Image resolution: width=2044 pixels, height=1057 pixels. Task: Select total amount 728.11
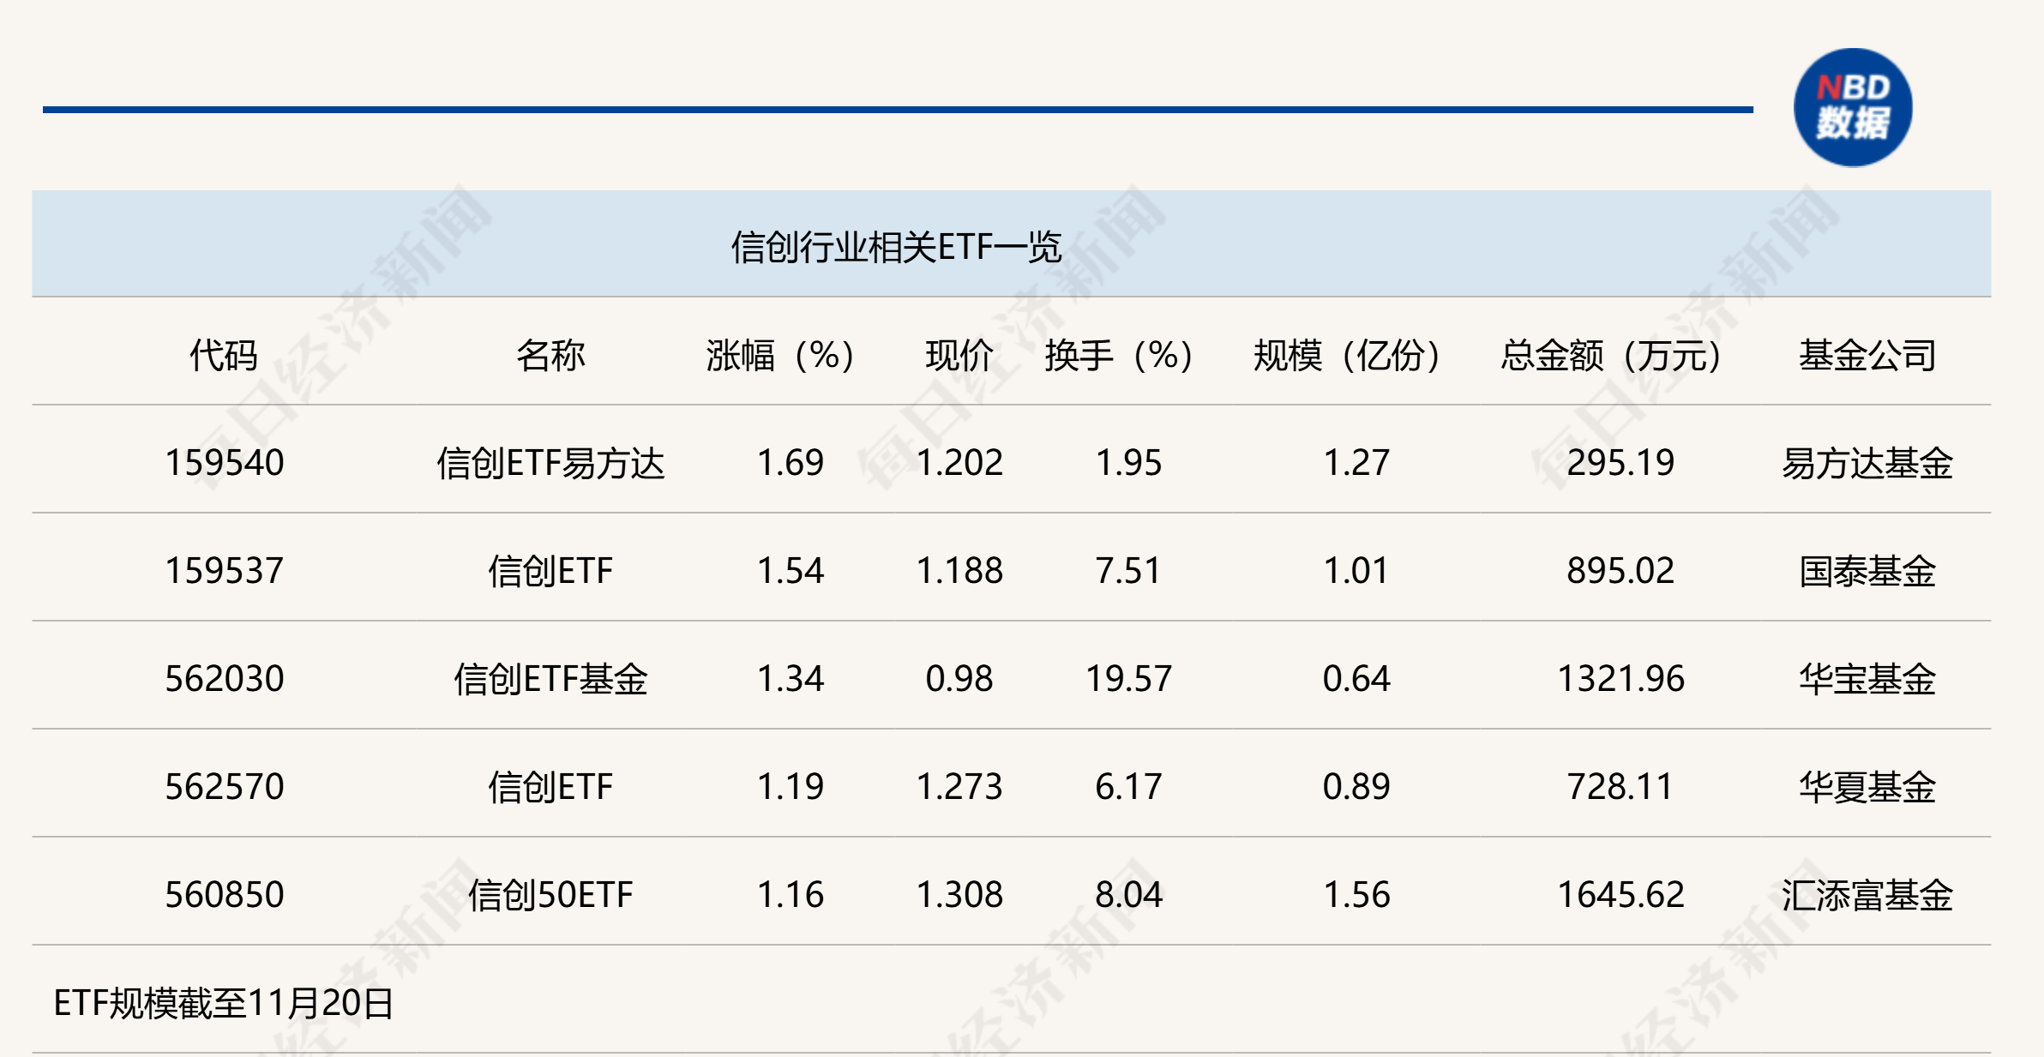coord(1620,787)
